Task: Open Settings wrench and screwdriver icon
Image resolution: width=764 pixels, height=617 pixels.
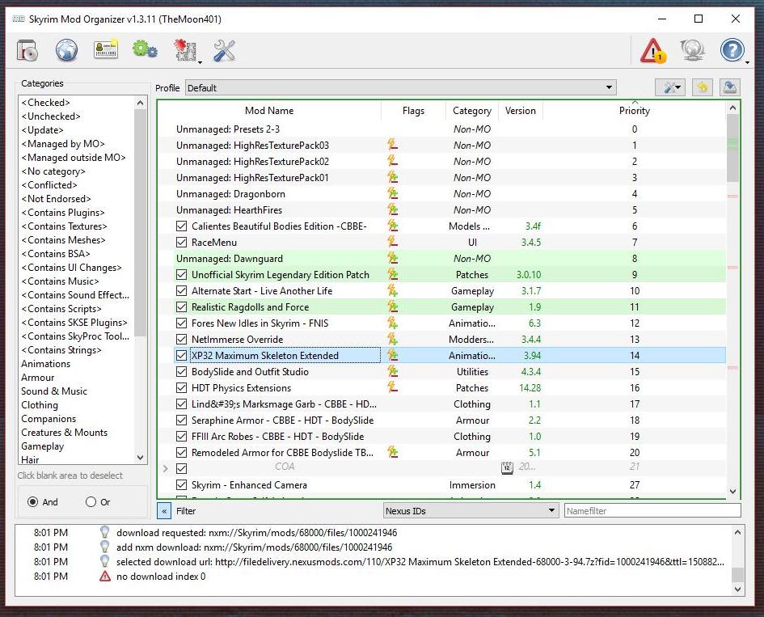Action: point(224,50)
